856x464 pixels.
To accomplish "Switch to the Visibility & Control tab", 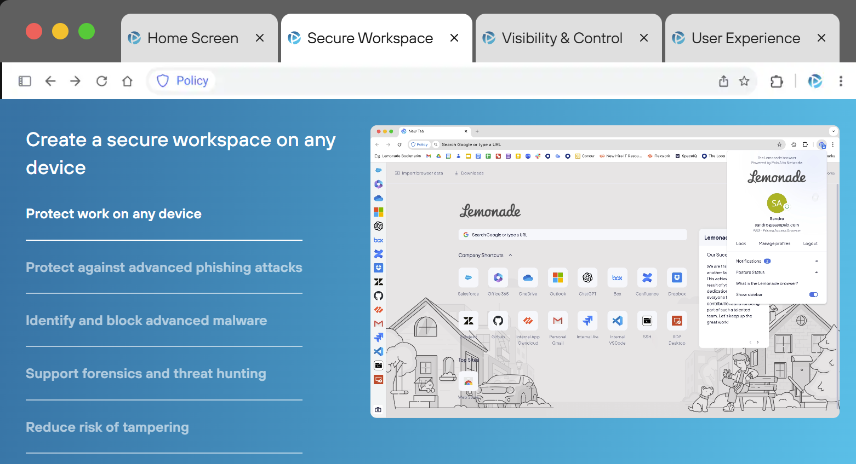I will pos(562,38).
